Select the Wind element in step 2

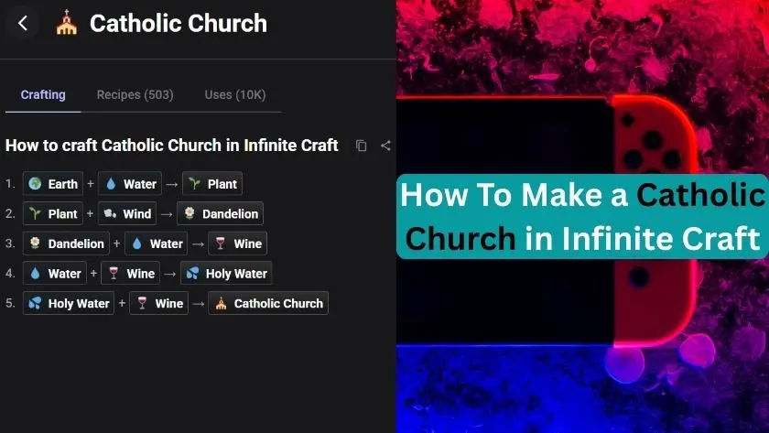pos(127,214)
